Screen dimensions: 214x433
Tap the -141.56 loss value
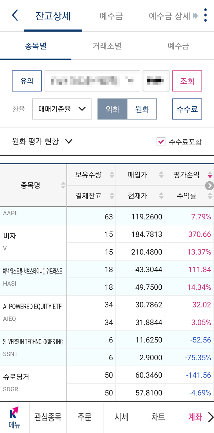pyautogui.click(x=199, y=375)
